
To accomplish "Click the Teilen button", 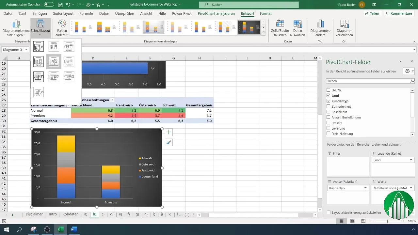I will pos(372,13).
